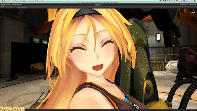
Task: Open the Assets menu
Action: click(17, 1)
